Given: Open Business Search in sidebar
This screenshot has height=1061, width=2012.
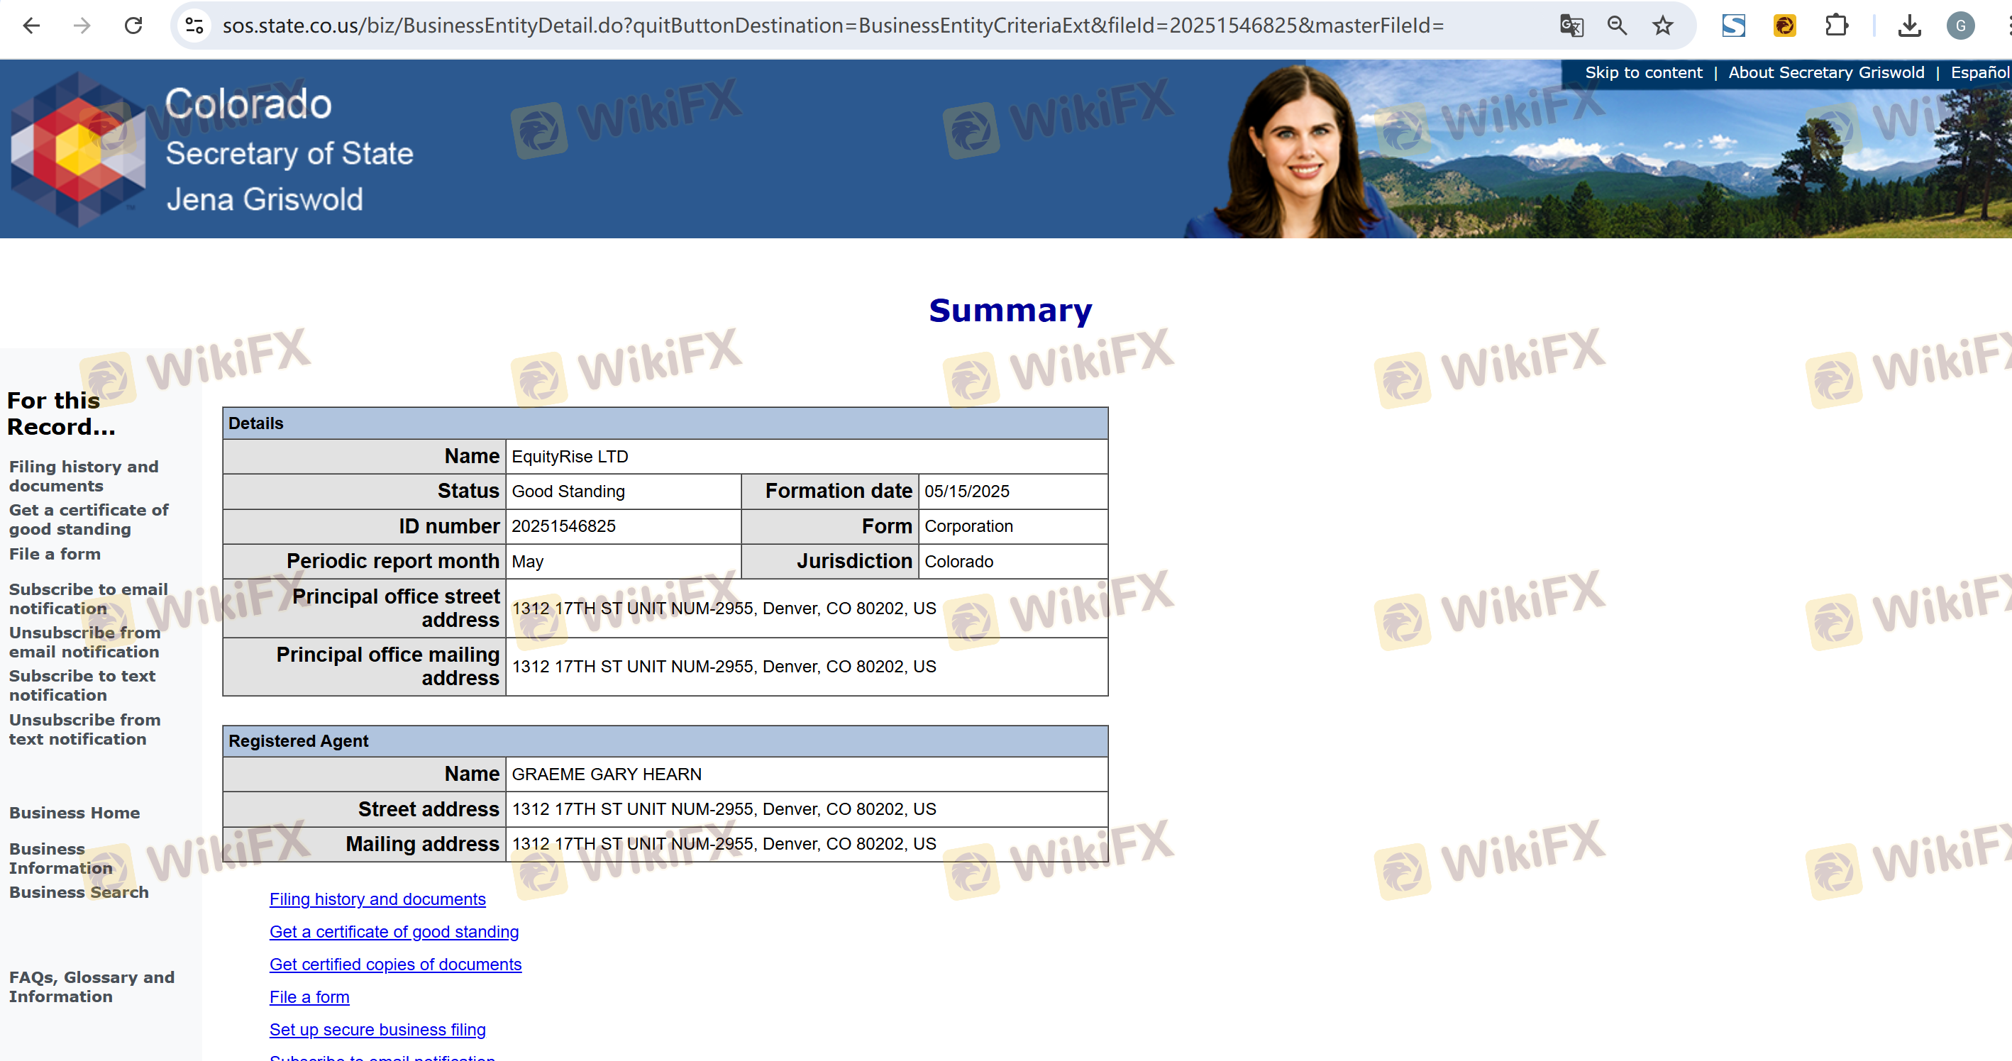Looking at the screenshot, I should click(78, 891).
